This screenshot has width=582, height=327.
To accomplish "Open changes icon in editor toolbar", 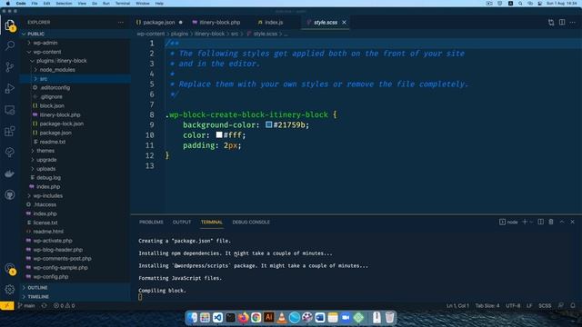I will [551, 22].
